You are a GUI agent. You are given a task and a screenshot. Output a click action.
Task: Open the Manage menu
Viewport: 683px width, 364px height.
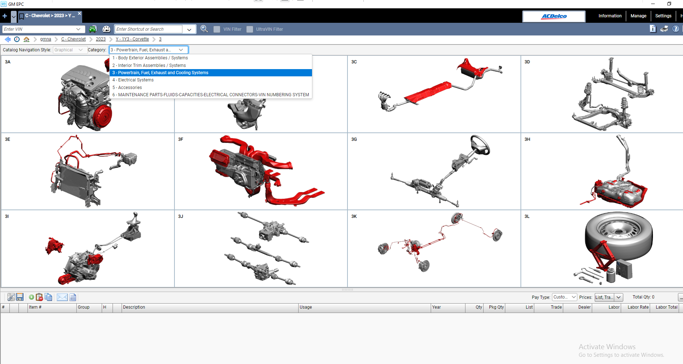click(x=638, y=16)
